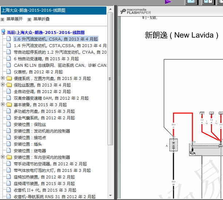The image size is (223, 200).
Task: Click the computer icon beside the root node
Action: coord(3,32)
